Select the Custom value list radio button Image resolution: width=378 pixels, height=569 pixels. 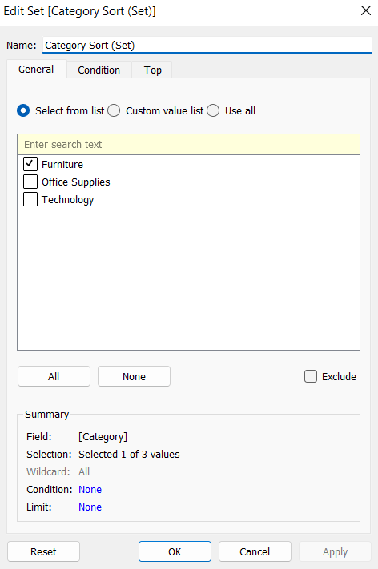(x=114, y=110)
